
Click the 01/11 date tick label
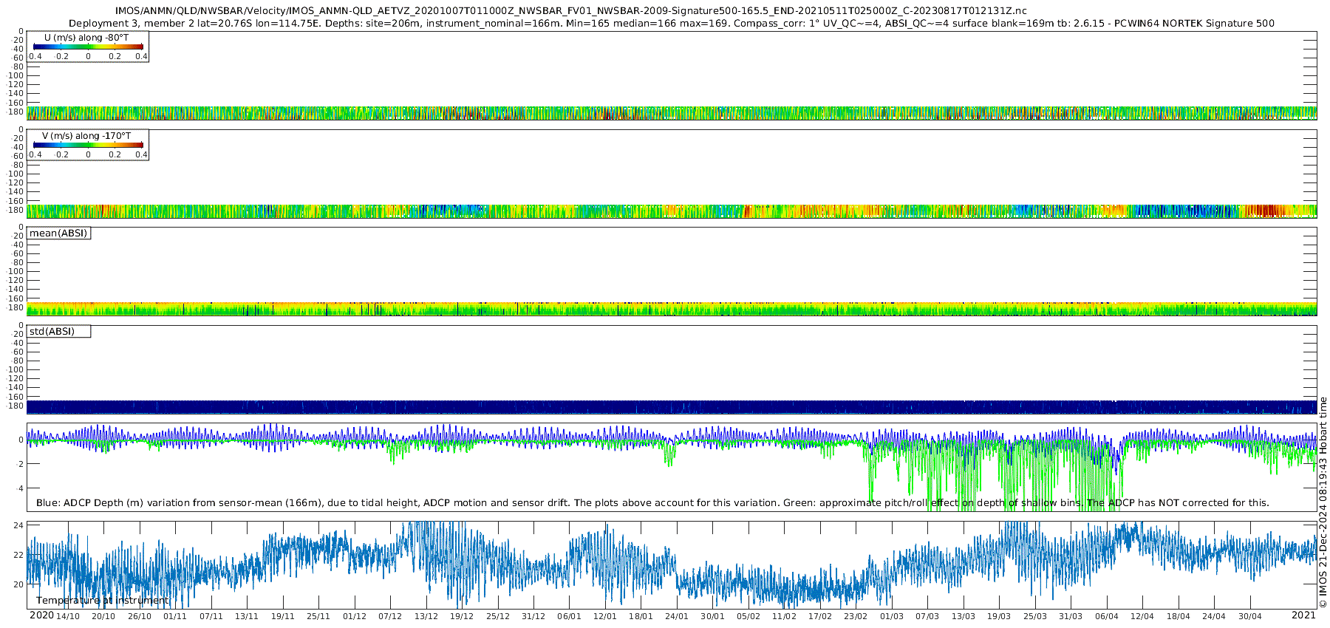point(175,616)
